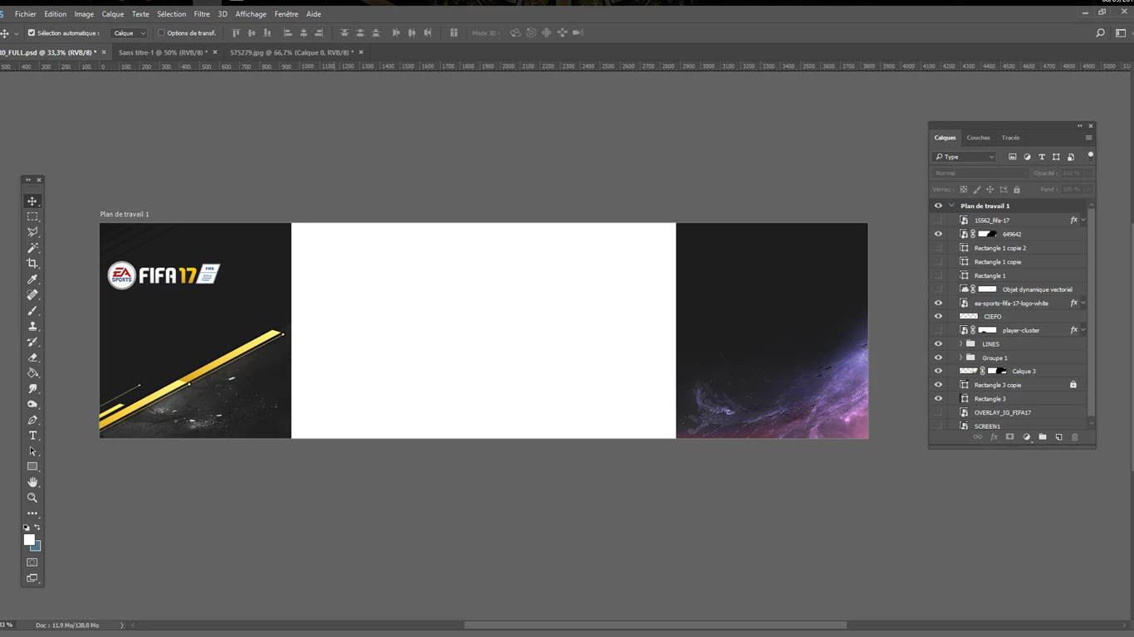Select the Smudge tool
The image size is (1134, 637).
click(32, 389)
